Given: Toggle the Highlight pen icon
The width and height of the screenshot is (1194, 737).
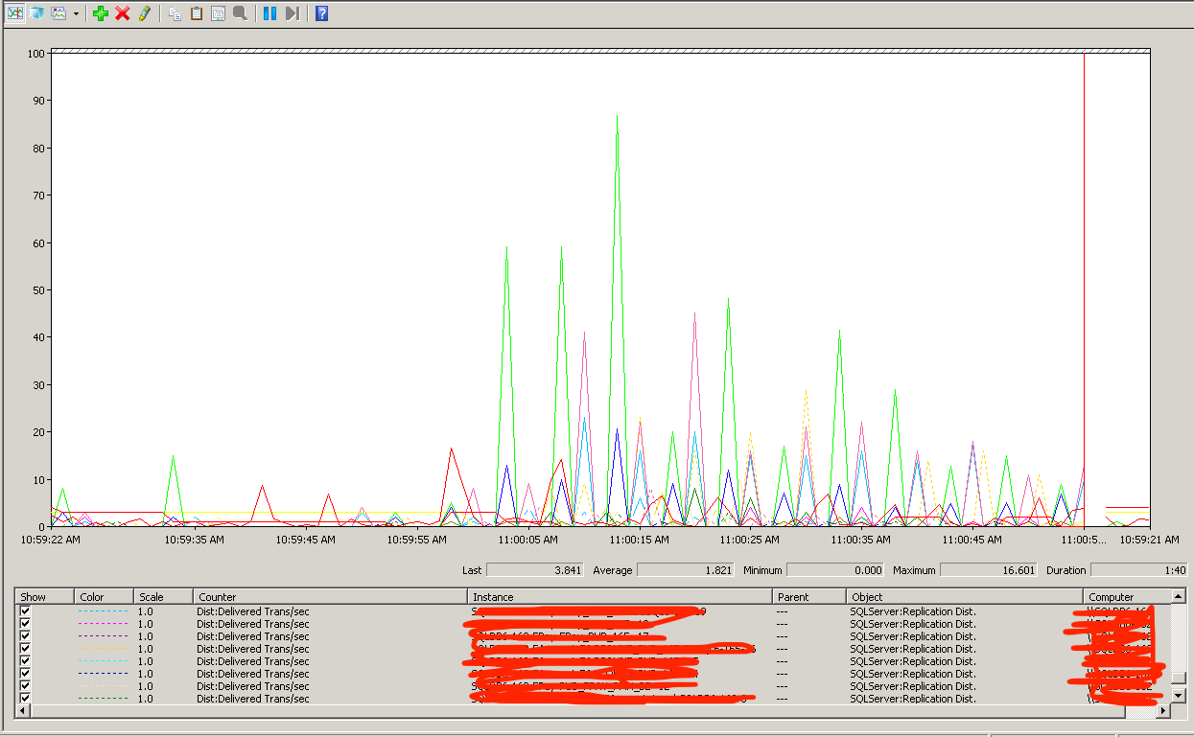Looking at the screenshot, I should (x=145, y=13).
